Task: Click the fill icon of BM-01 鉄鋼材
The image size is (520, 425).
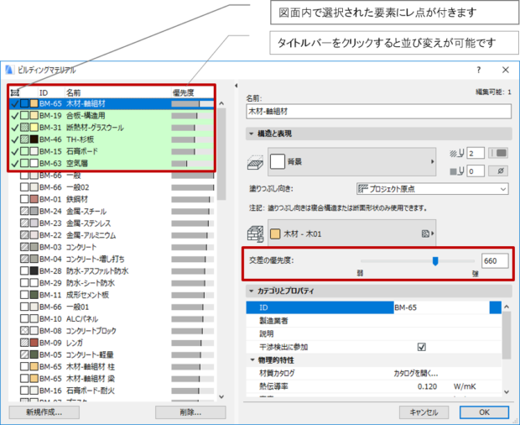Action: [24, 199]
